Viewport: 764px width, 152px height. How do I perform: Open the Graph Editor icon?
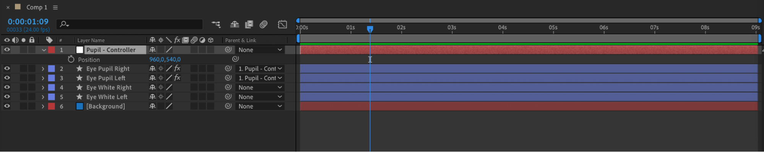(x=282, y=24)
